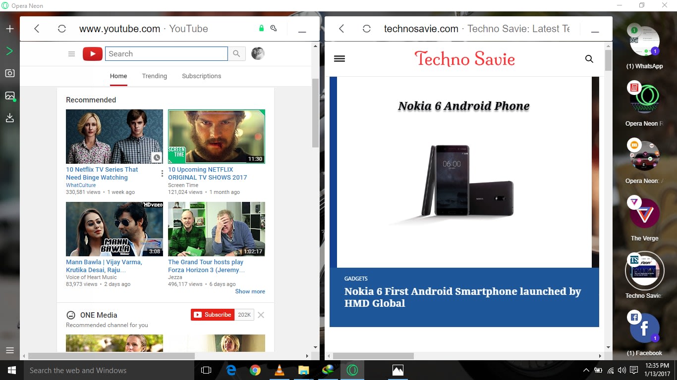Click the YouTube search magnifier button
This screenshot has width=677, height=380.
pos(236,54)
